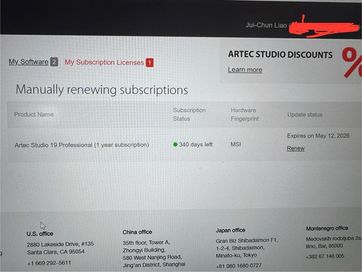
Task: Click the My Software count badge 2
Action: 54,62
